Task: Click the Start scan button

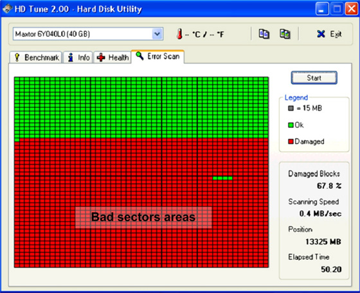Action: click(x=314, y=78)
